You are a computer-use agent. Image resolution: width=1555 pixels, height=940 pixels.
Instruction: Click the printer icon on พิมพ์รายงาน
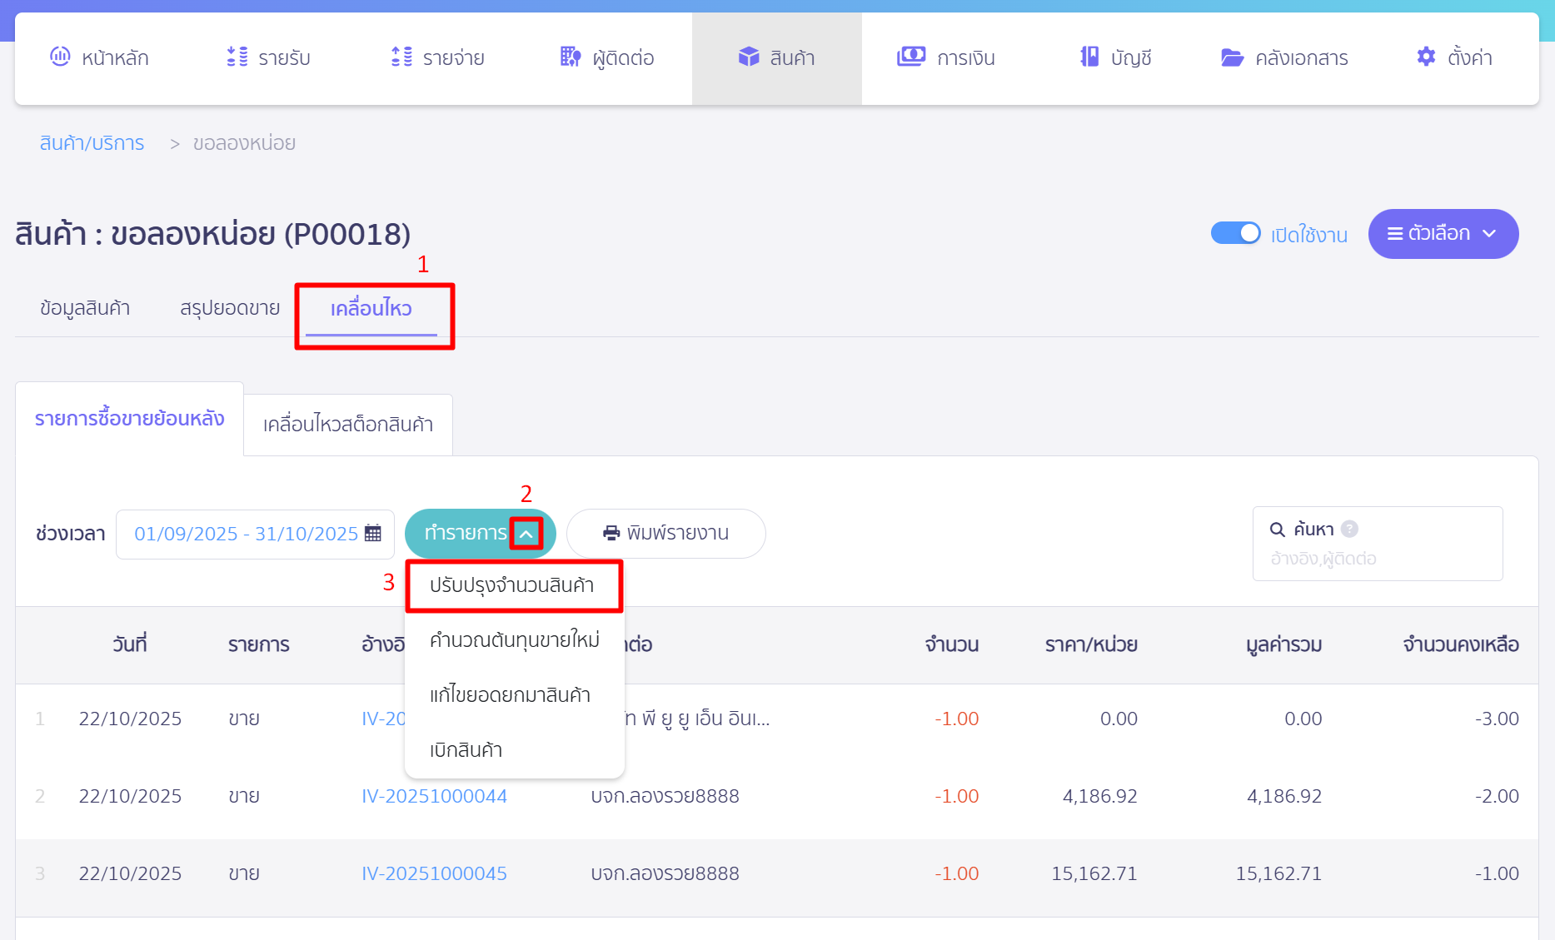[611, 533]
